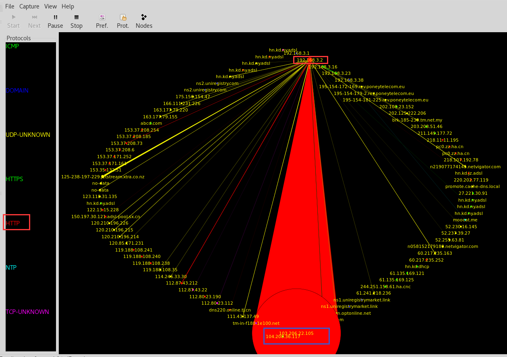This screenshot has width=507, height=357.
Task: Select node 60.217.235.163
Action: 435,253
